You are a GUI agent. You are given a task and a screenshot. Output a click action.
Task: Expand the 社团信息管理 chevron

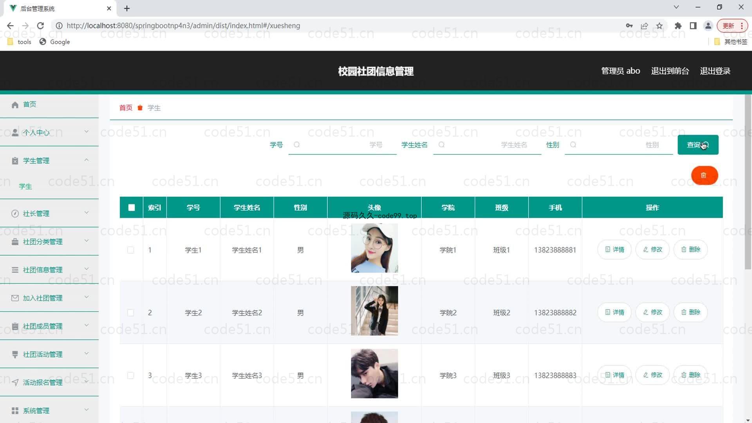click(x=87, y=269)
